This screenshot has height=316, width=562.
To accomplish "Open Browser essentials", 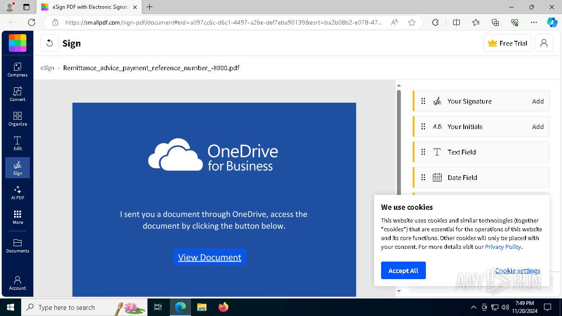I will (x=515, y=22).
